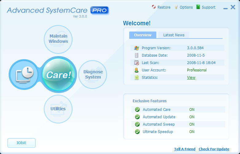Click the Restore lifebuoy icon

(x=154, y=7)
